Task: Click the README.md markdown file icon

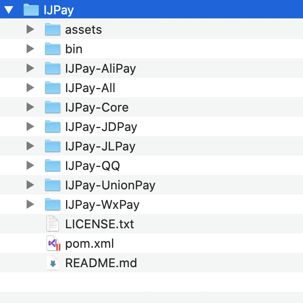Action: pyautogui.click(x=53, y=263)
